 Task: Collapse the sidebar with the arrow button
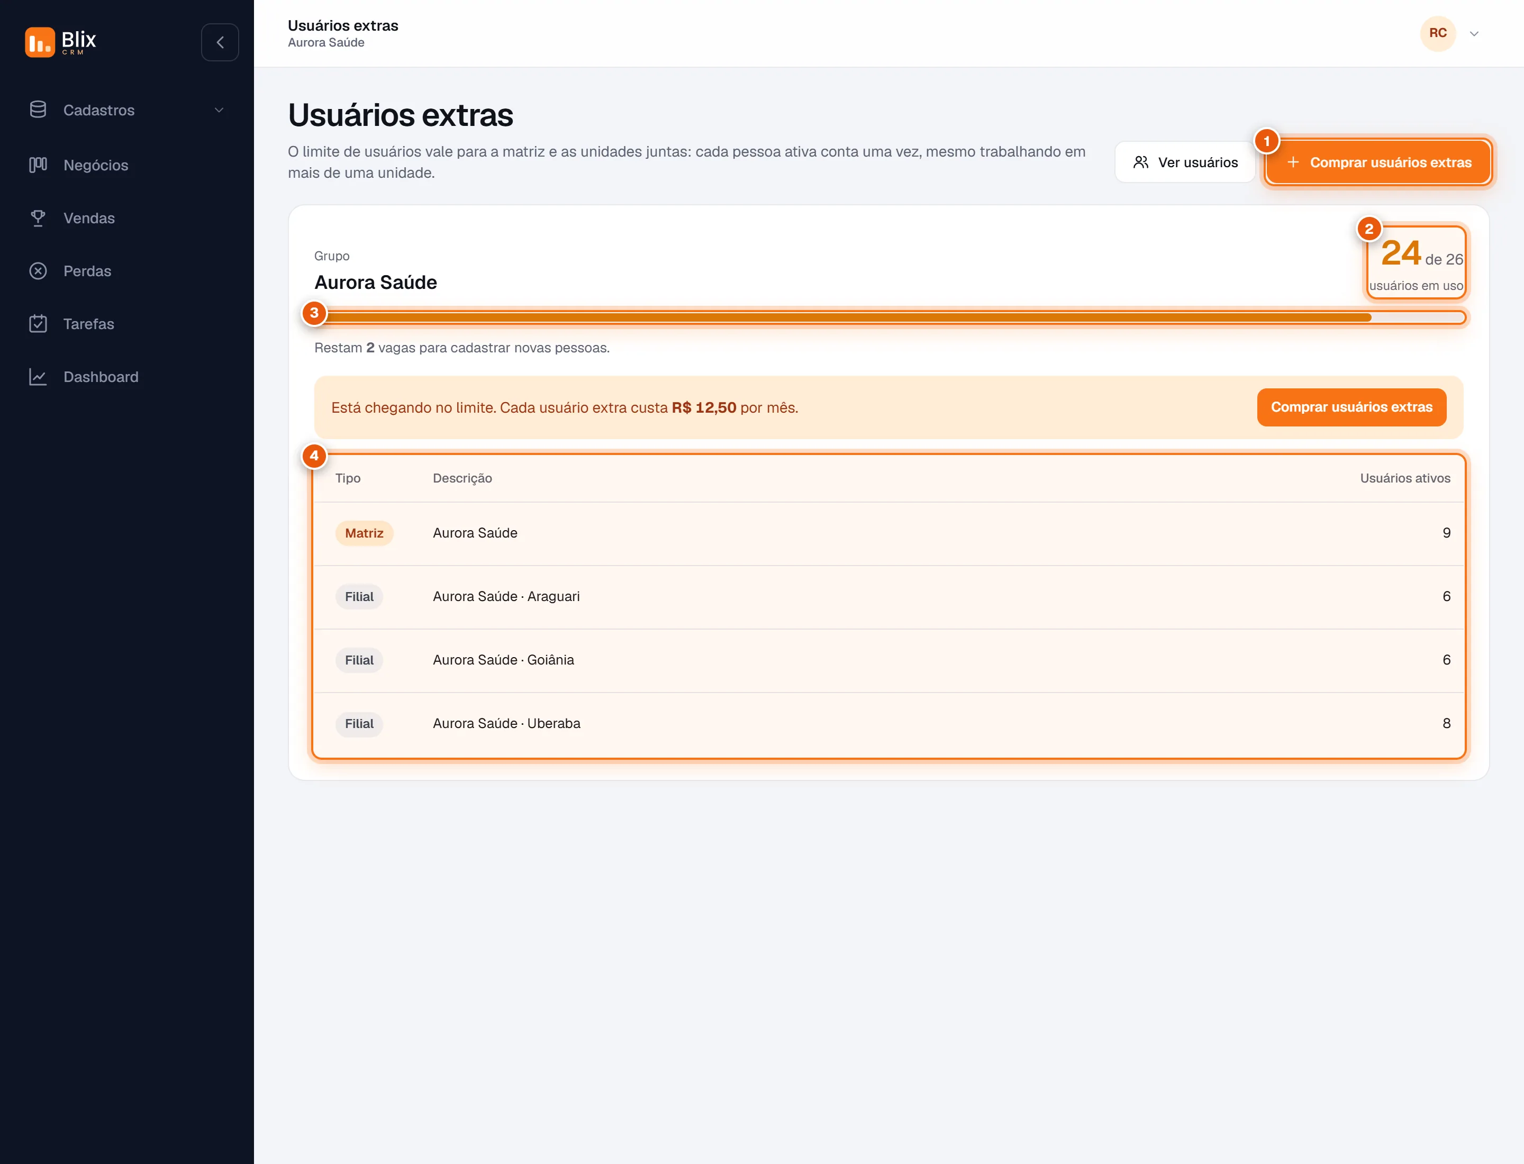220,42
